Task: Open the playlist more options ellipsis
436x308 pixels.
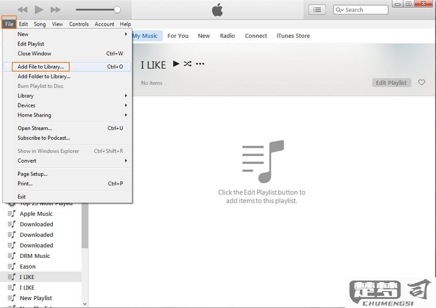Action: click(x=200, y=64)
